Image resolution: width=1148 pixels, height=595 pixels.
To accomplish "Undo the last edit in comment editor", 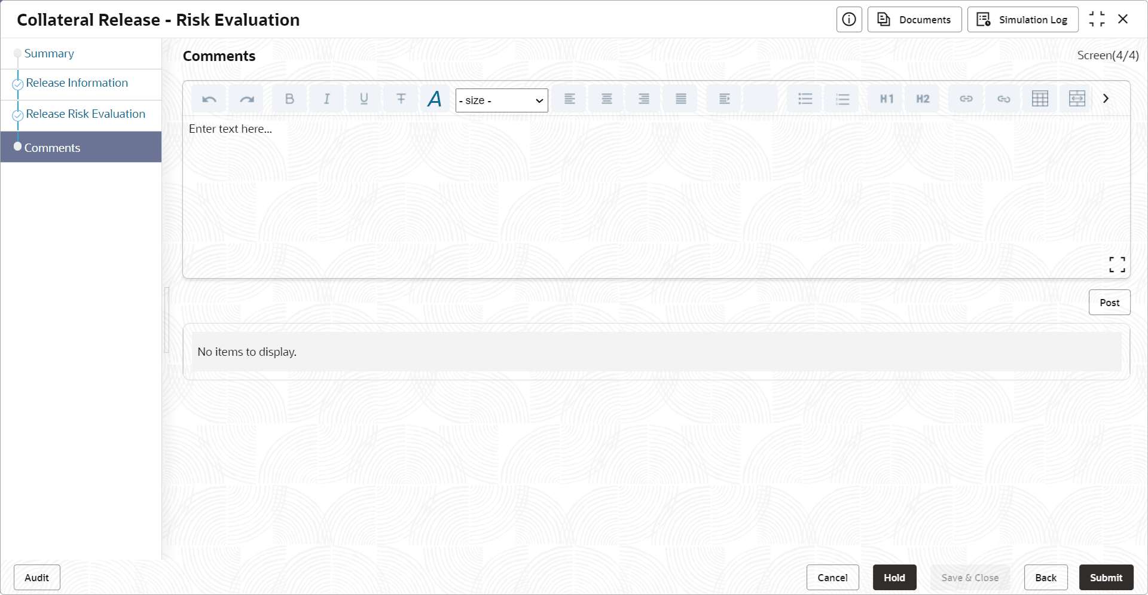I will click(x=209, y=99).
